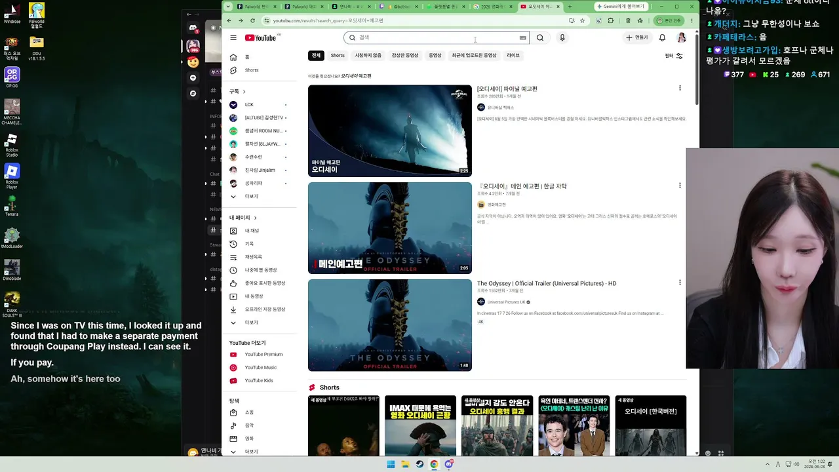
Task: Switch to the 2026 영화 browser tab
Action: pos(493,7)
